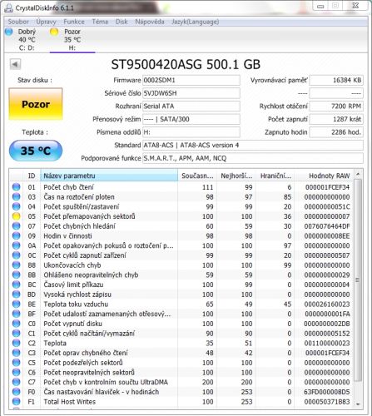
Task: Click status orb for row C7 UltraDMA
Action: tap(17, 382)
